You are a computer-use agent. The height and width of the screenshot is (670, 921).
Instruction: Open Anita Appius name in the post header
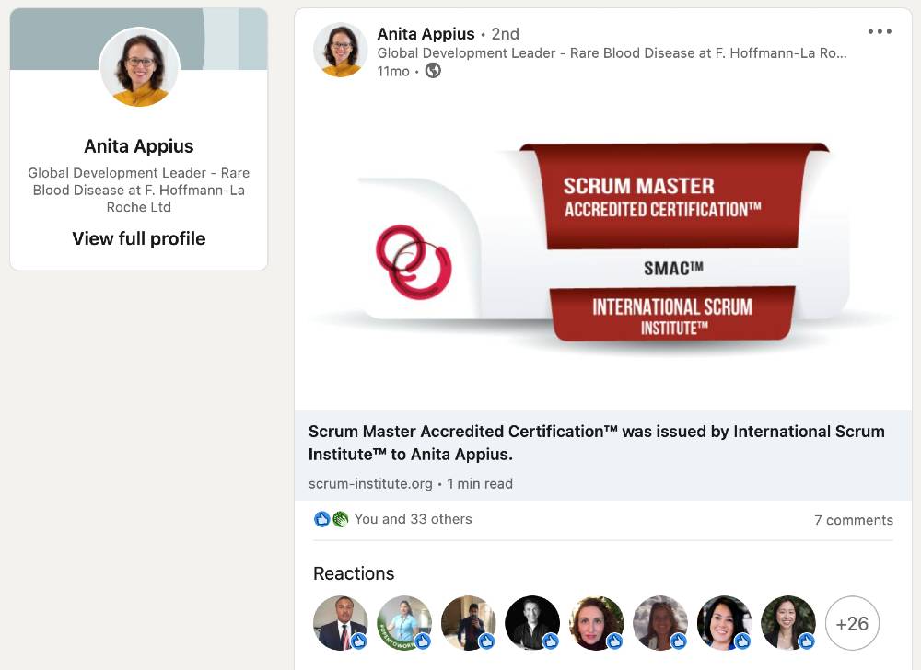click(x=426, y=34)
